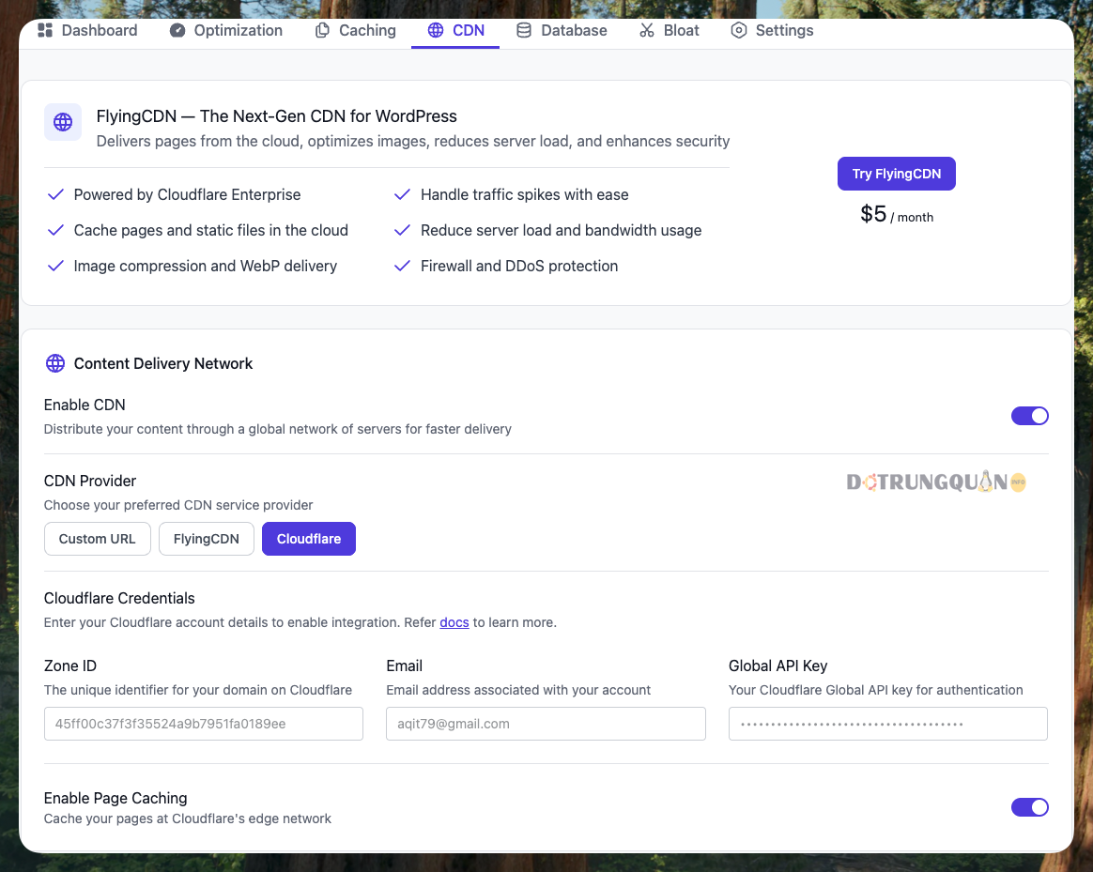
Task: Click the Dashboard grid icon
Action: point(45,30)
